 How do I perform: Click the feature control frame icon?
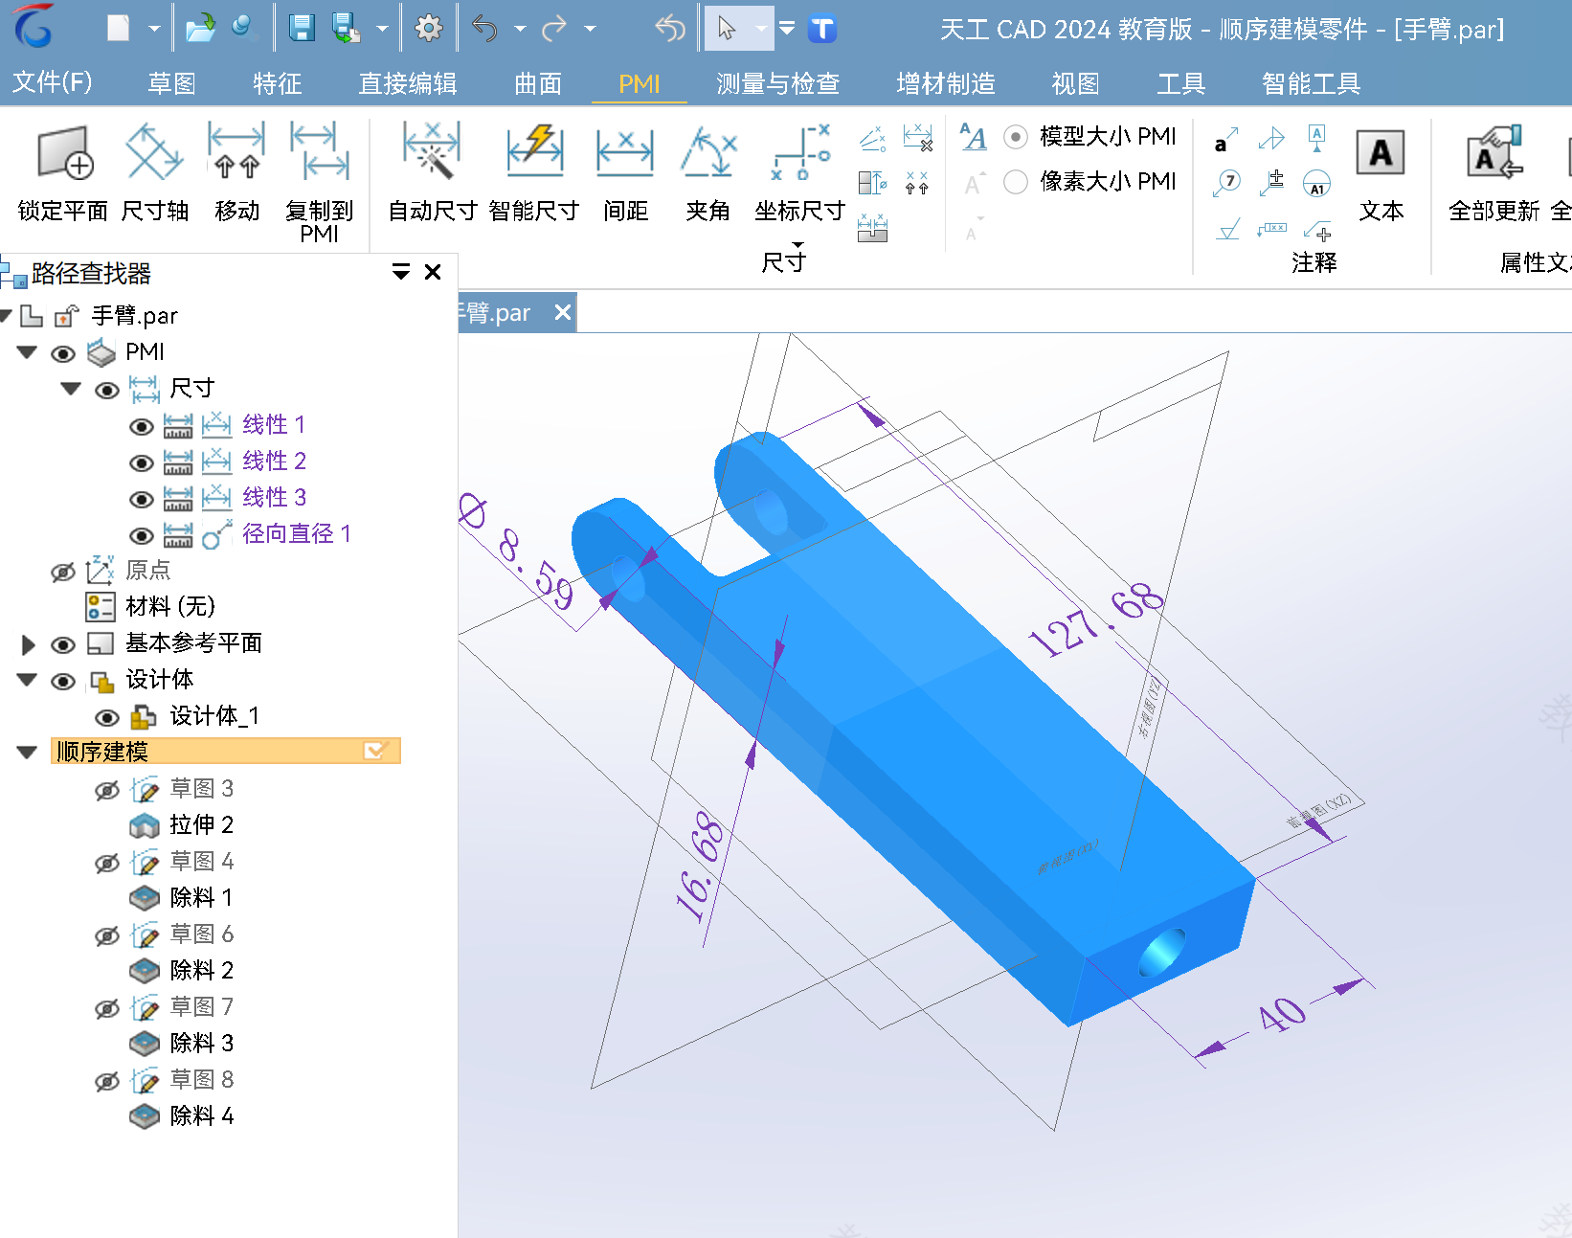tap(1271, 229)
